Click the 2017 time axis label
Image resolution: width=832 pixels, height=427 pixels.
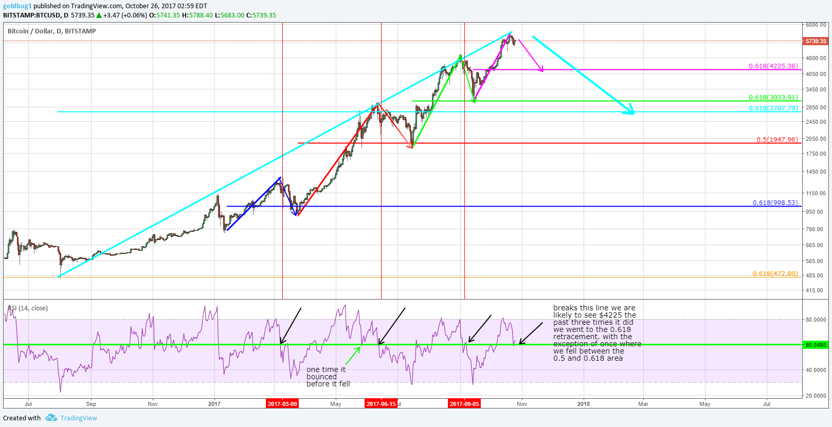[x=214, y=404]
